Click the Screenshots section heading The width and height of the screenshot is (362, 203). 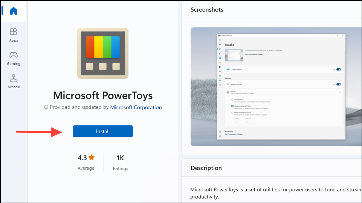[207, 10]
